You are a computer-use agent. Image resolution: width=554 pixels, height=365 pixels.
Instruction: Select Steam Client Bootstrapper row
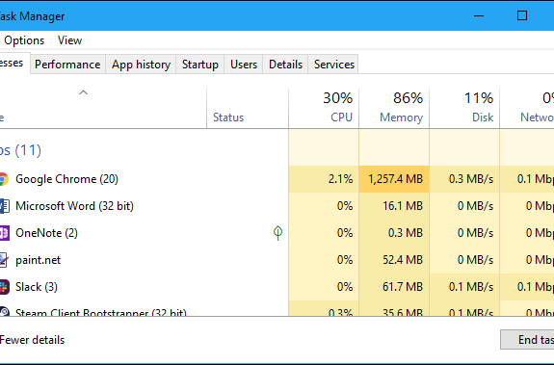pyautogui.click(x=277, y=309)
